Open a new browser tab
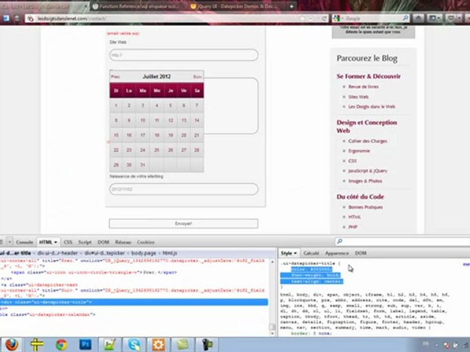This screenshot has height=352, width=470. coord(291,6)
